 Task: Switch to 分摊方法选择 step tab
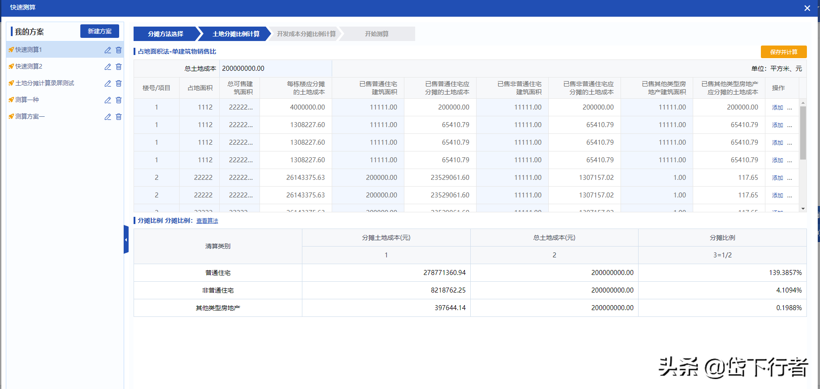click(x=166, y=34)
